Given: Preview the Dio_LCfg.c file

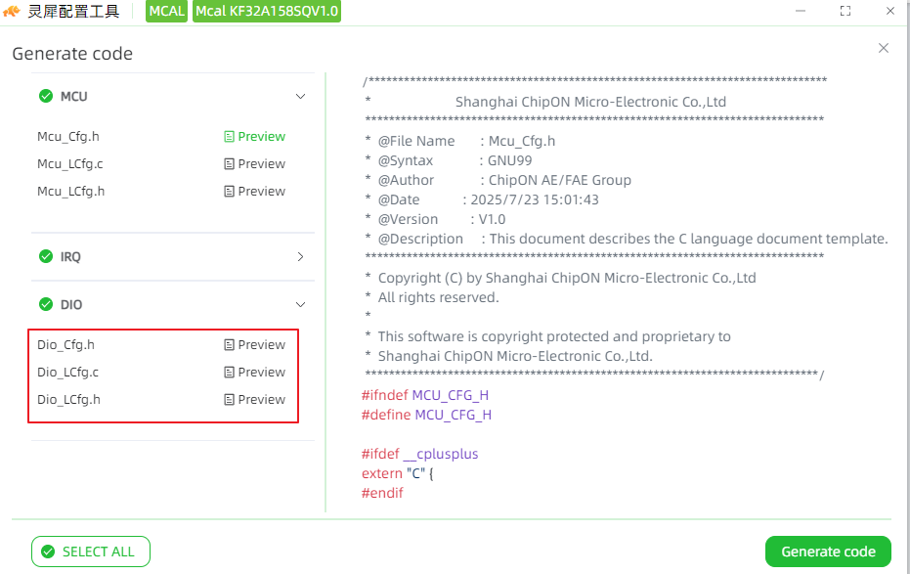Looking at the screenshot, I should click(255, 372).
